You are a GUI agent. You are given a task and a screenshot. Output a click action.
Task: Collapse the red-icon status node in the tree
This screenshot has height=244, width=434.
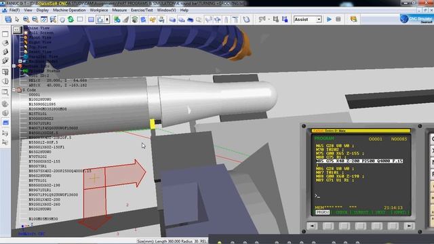point(14,66)
